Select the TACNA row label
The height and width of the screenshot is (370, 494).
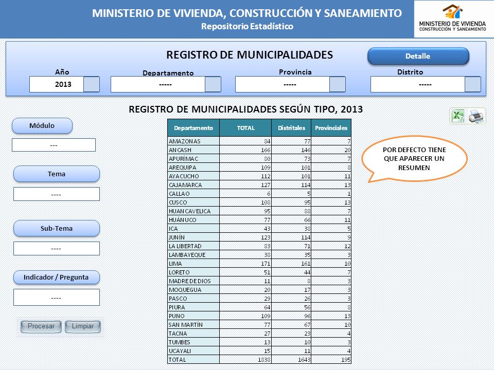tap(178, 334)
